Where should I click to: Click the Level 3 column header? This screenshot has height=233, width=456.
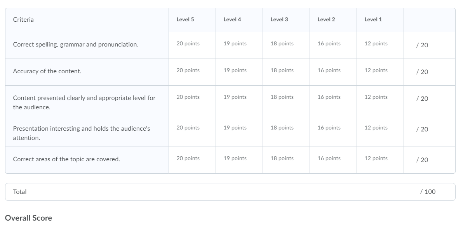279,19
